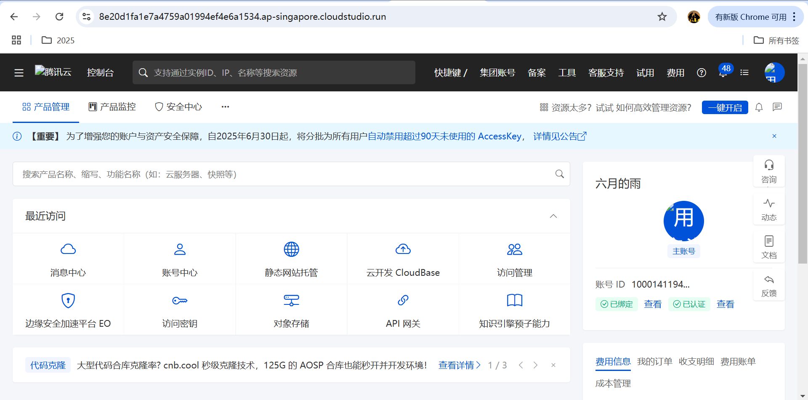Show next promo banner item
This screenshot has width=808, height=400.
535,365
